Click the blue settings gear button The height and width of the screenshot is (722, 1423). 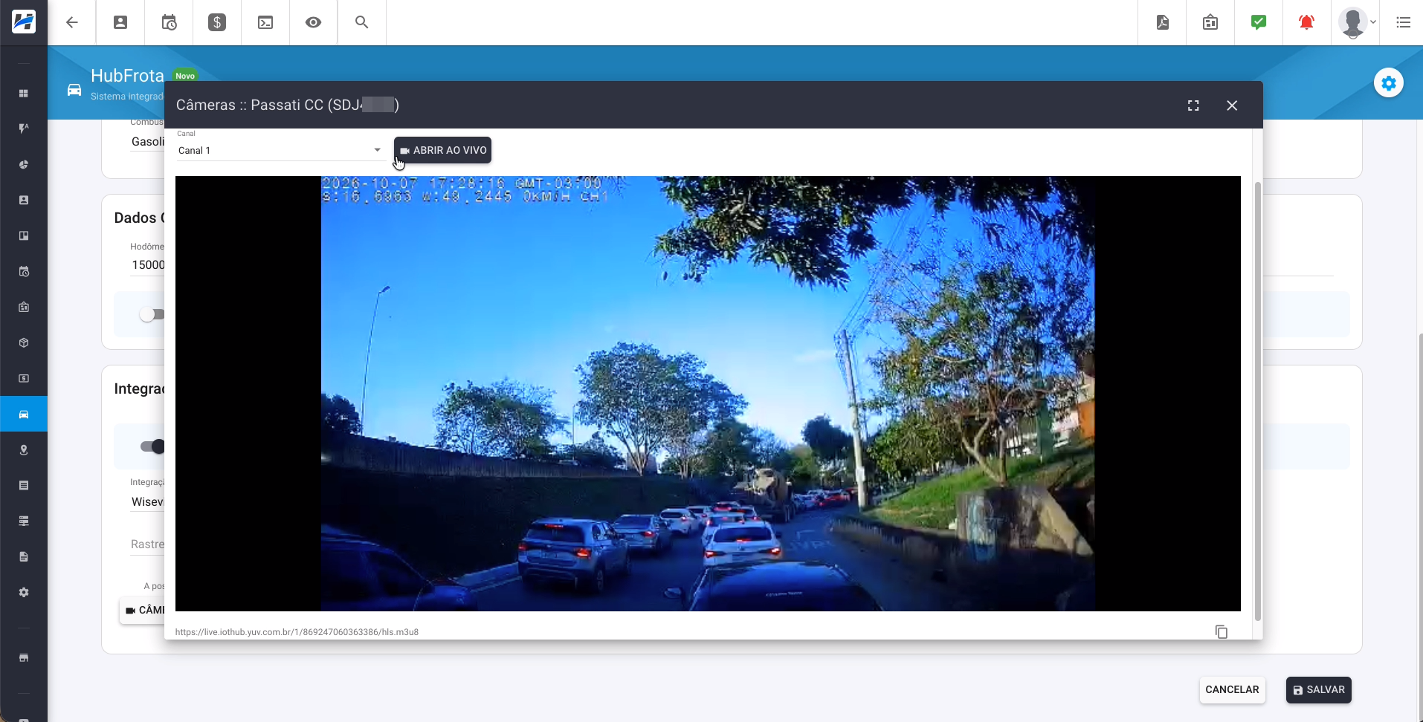(1389, 83)
